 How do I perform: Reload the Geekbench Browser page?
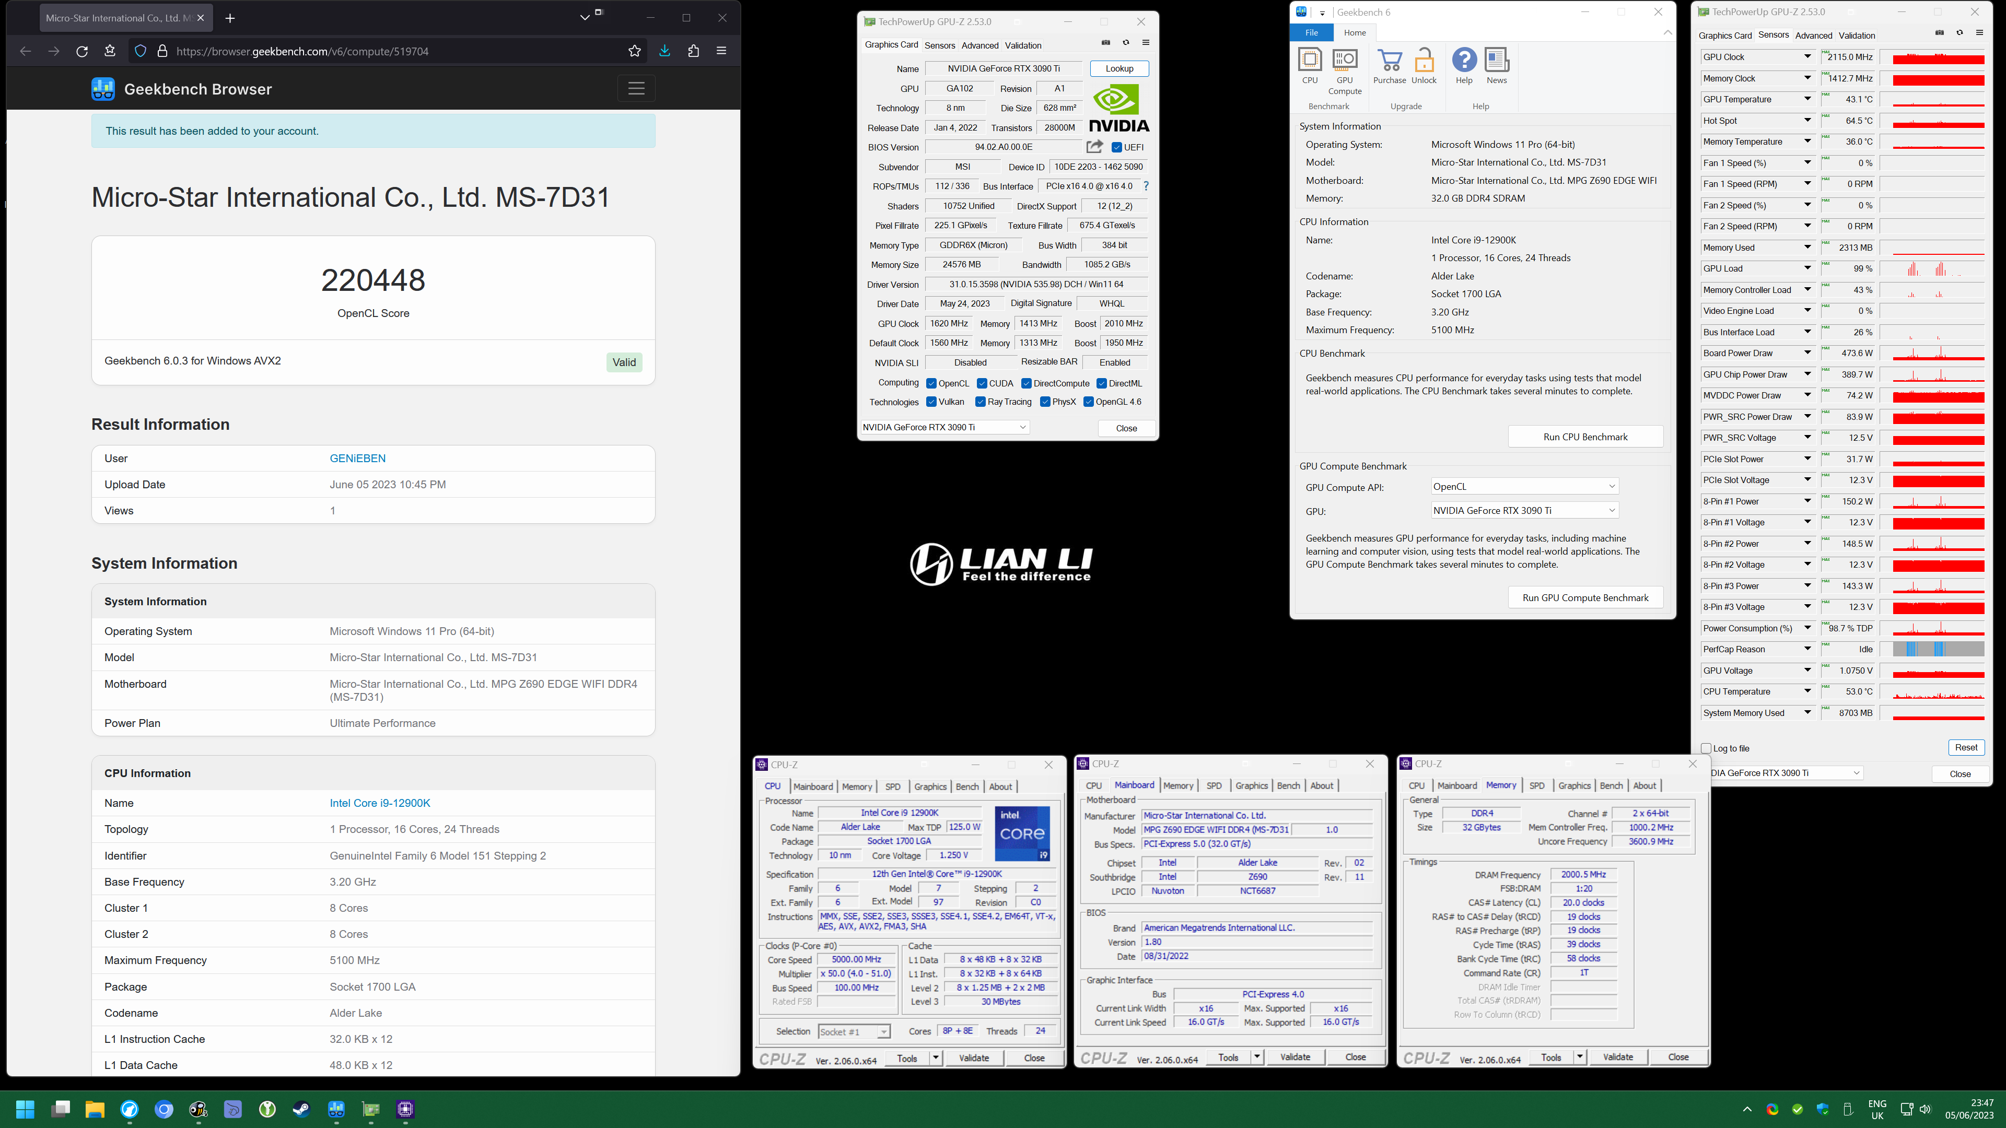click(82, 51)
